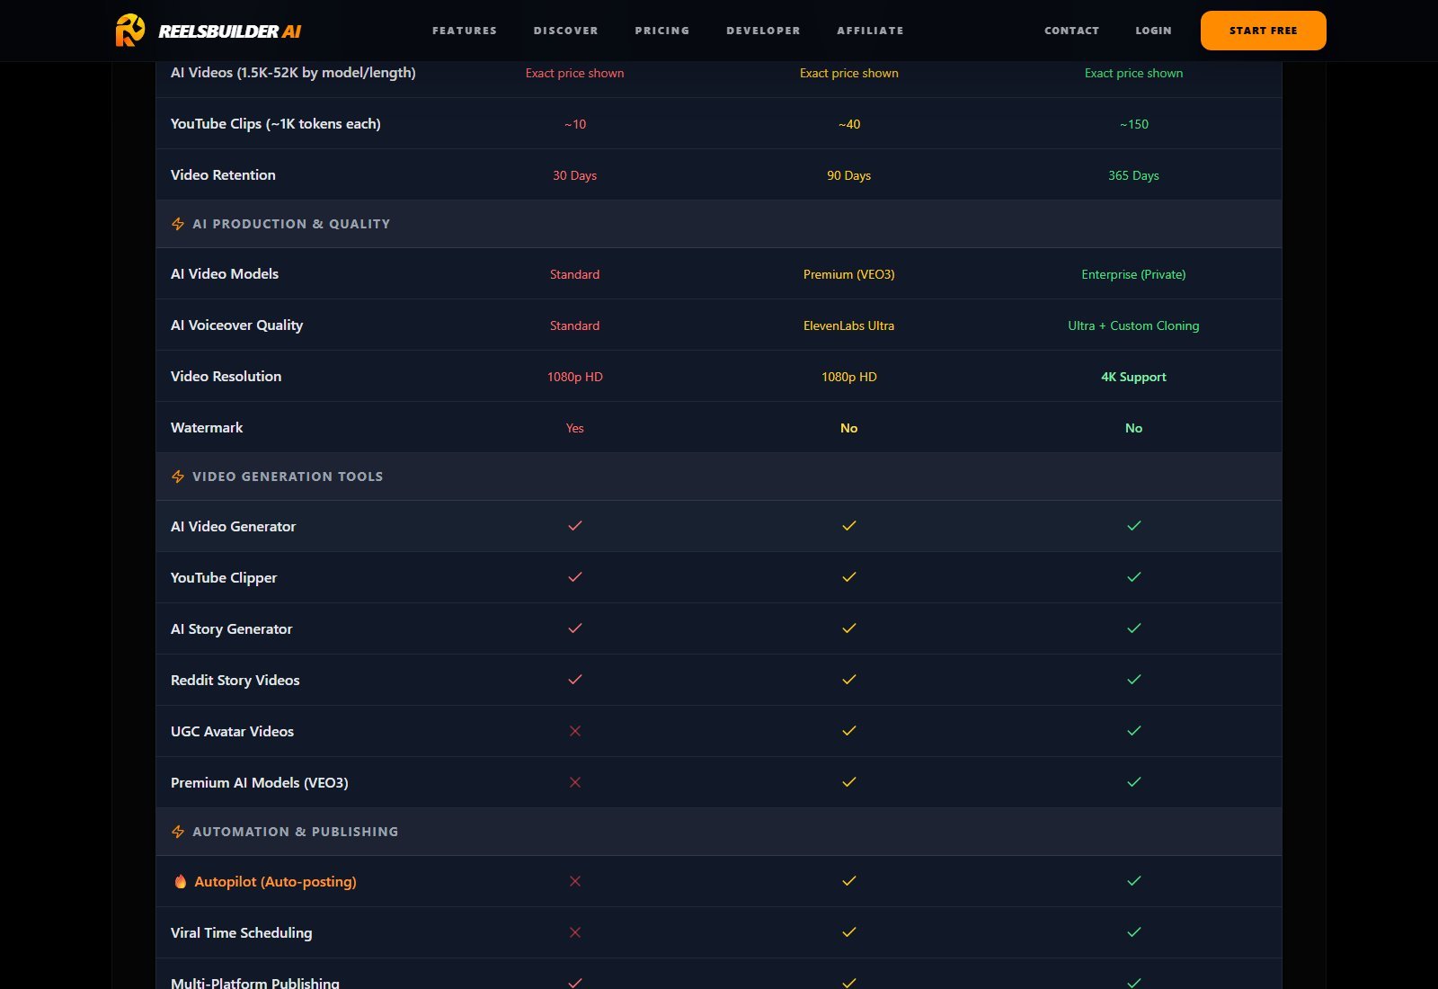Click the 'ElevenLabs Ultra' cell

[849, 325]
